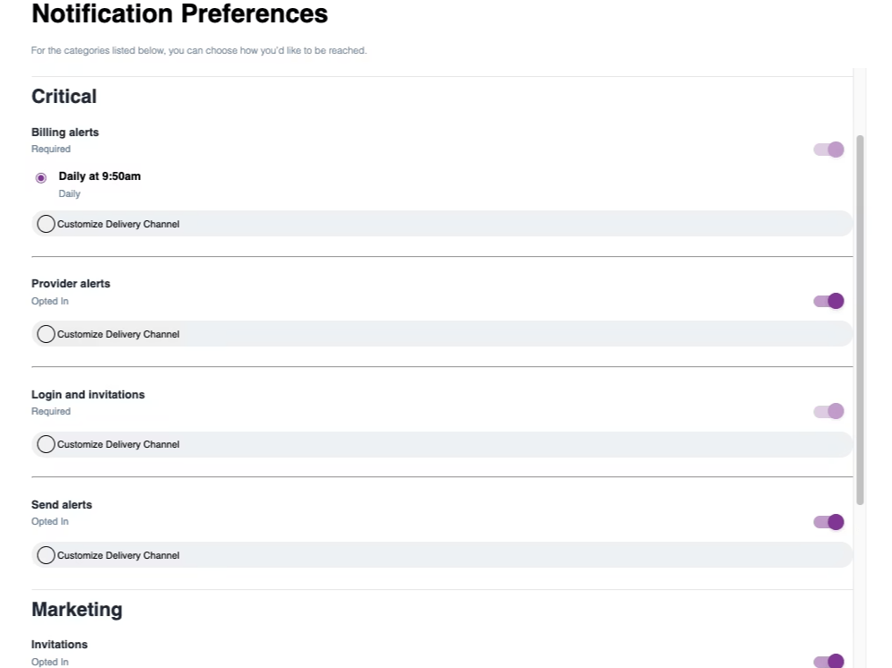Click the Marketing section header
Viewport: 892px width, 668px height.
[77, 610]
